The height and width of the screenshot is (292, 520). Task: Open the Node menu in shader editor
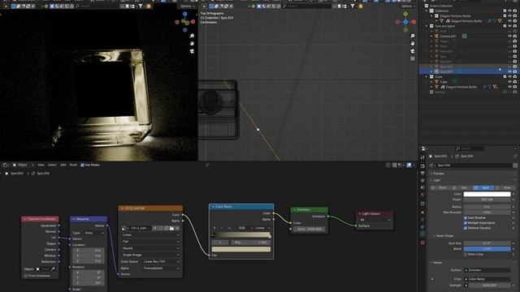pos(73,165)
